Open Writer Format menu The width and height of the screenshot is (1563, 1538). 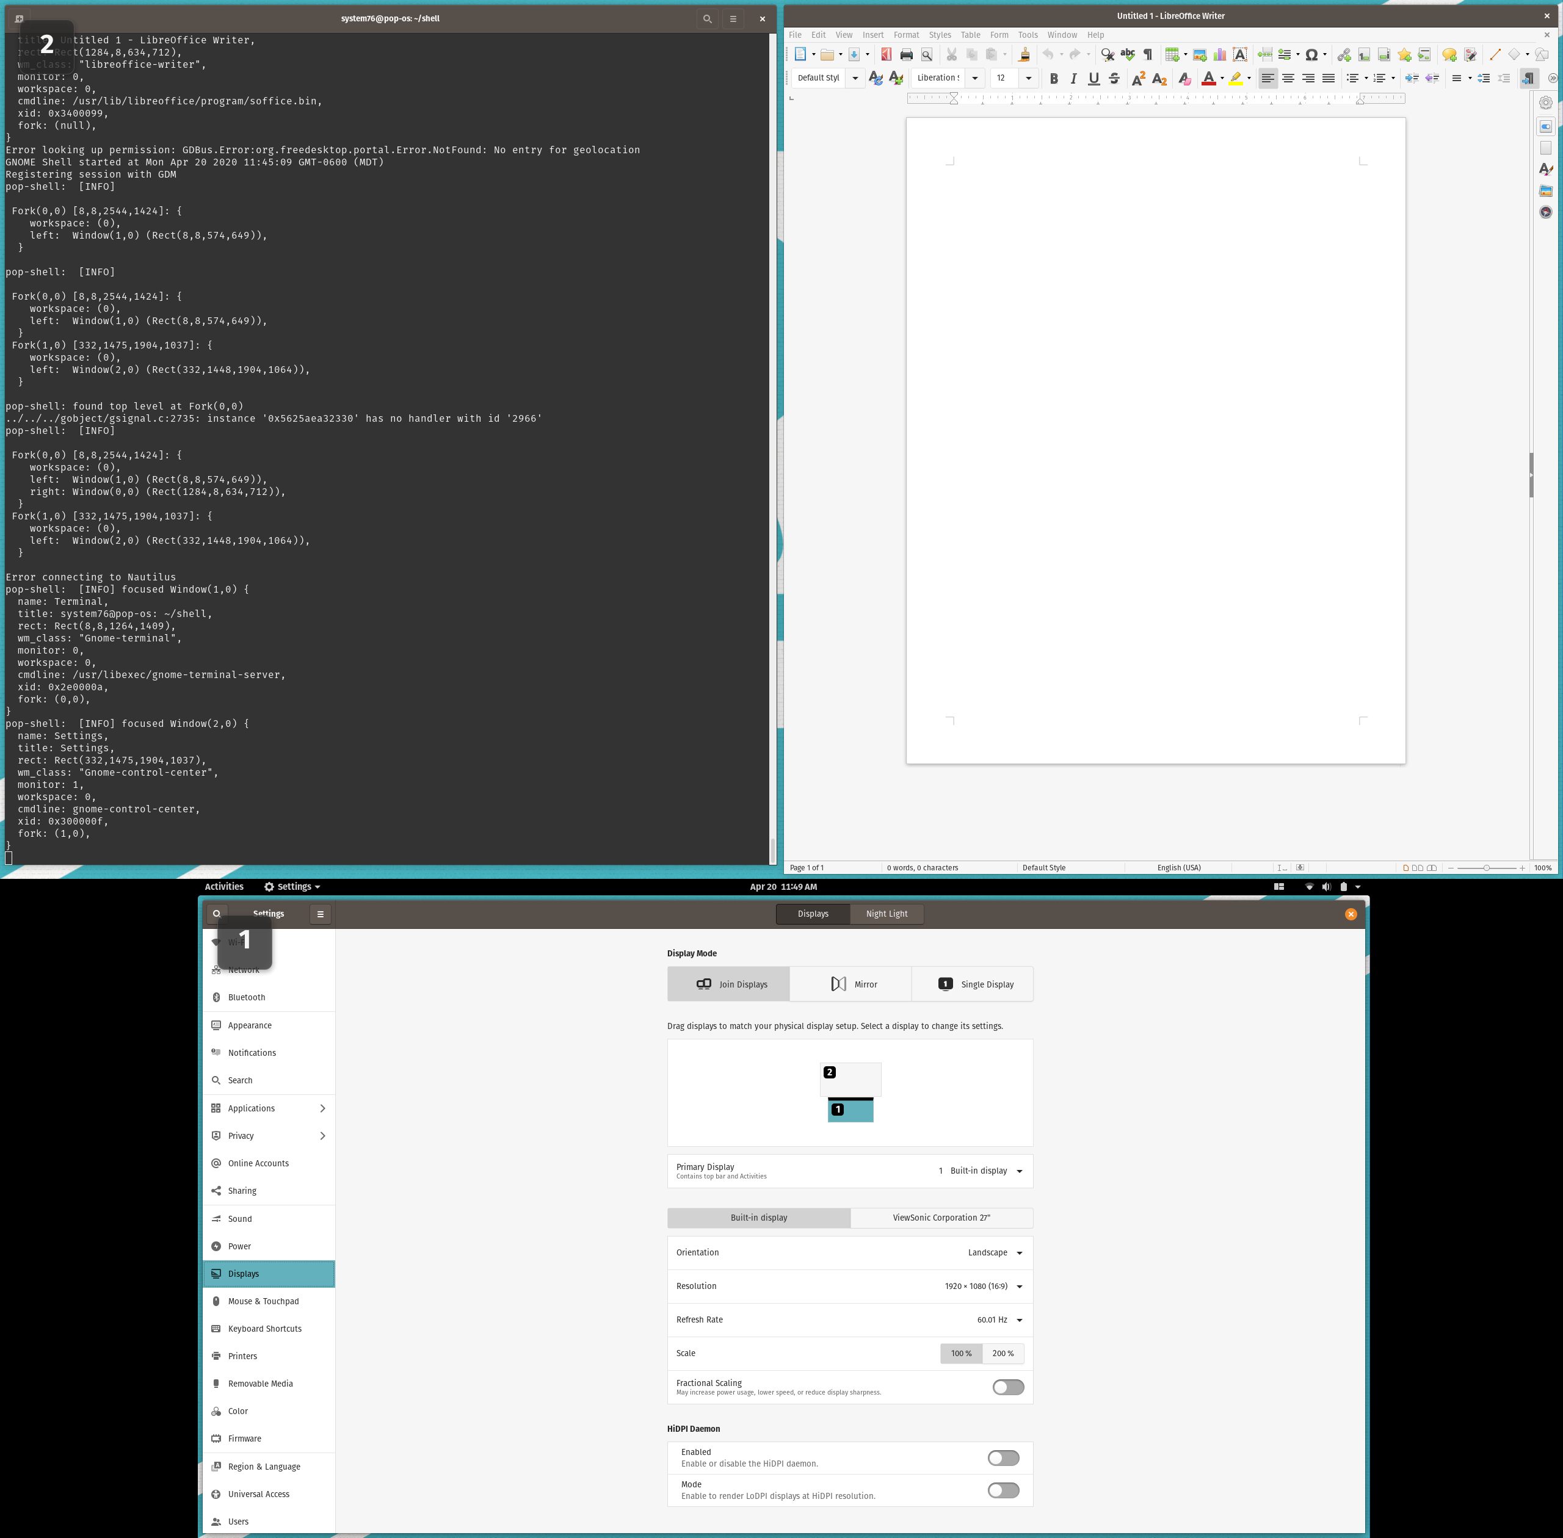(906, 35)
